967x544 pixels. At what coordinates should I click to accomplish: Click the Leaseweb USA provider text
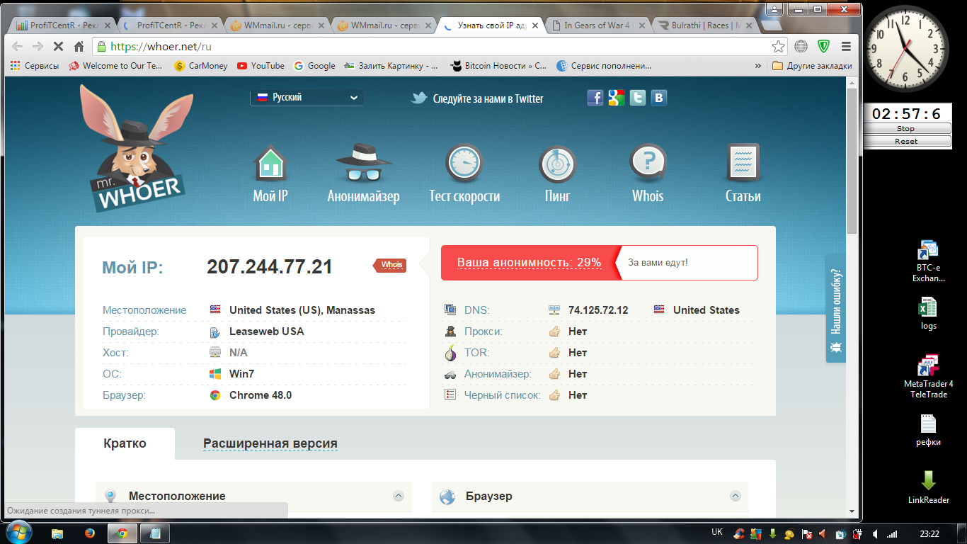pyautogui.click(x=267, y=331)
